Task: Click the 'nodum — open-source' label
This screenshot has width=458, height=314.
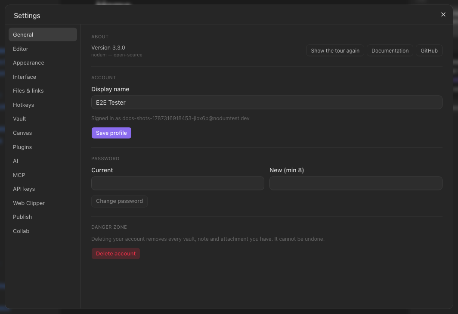Action: (x=117, y=55)
